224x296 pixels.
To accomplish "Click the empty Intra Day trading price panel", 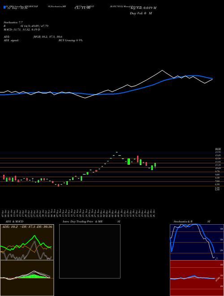I will point(90,251).
